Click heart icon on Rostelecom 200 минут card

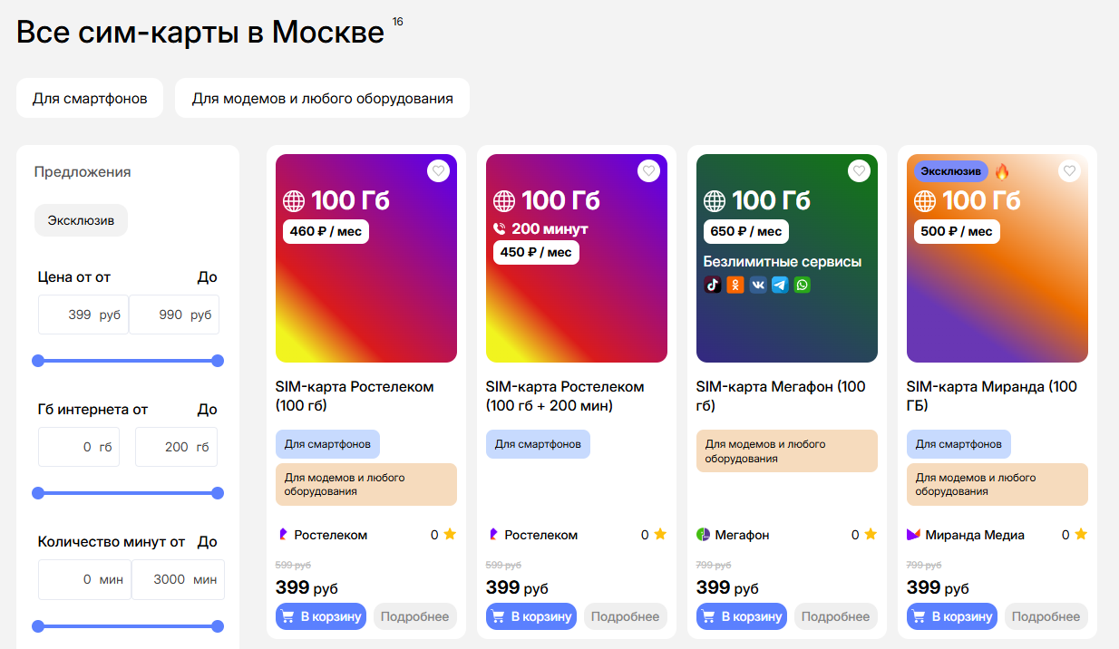pos(648,170)
